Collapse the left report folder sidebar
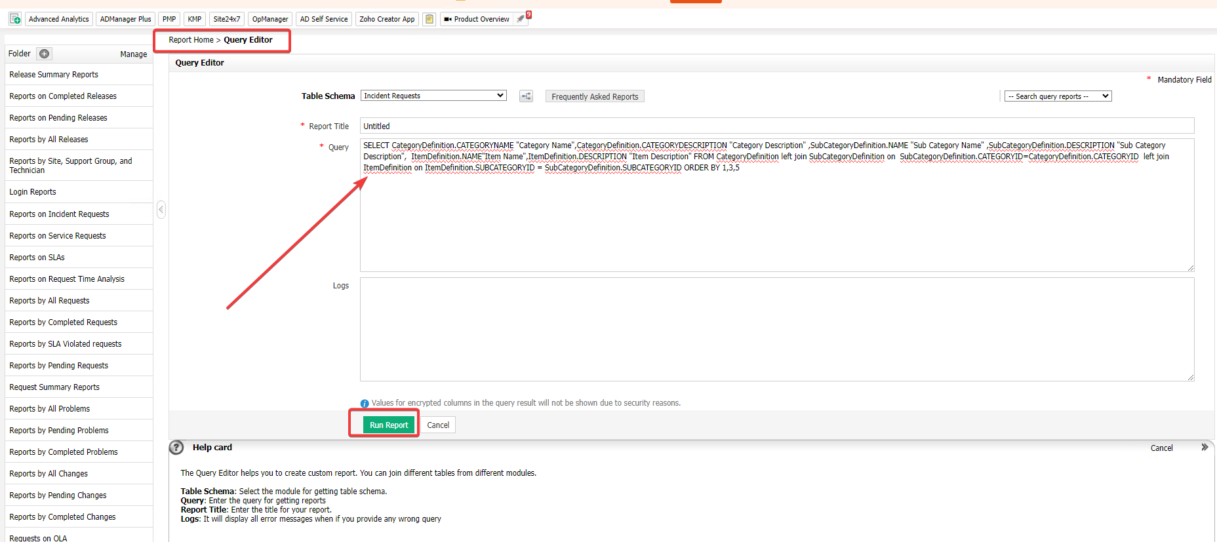 point(161,210)
